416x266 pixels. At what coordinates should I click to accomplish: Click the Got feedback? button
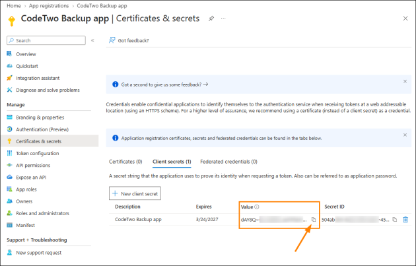tap(129, 40)
